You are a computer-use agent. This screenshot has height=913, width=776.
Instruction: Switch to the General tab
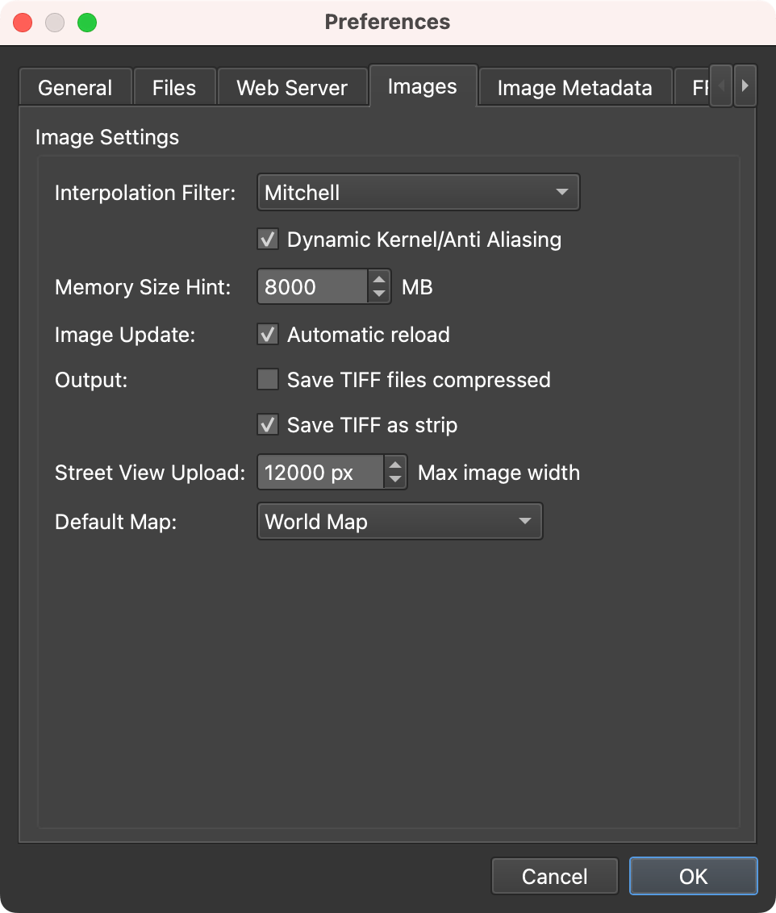click(x=75, y=88)
